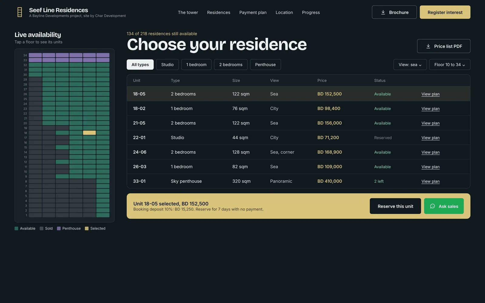The image size is (485, 303).
Task: Go to Progress section
Action: tap(311, 12)
